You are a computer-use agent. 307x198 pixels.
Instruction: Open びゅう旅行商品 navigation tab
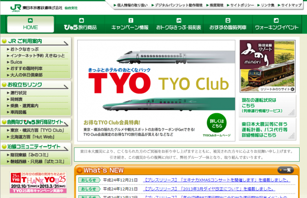[80, 24]
